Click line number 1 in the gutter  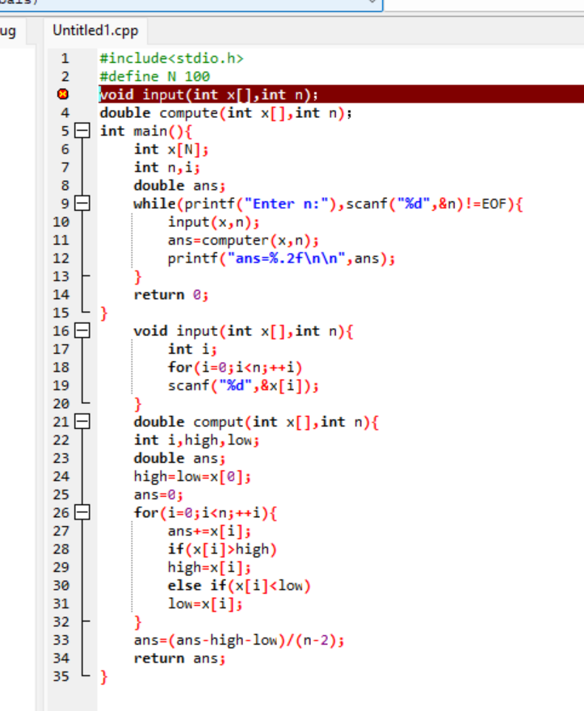(65, 58)
